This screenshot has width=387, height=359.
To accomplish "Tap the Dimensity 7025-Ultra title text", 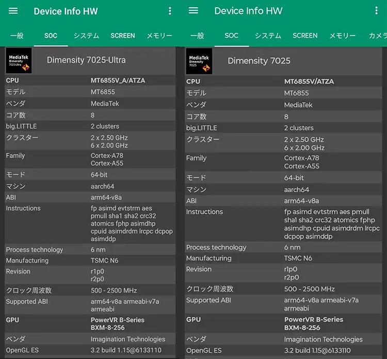I will pos(86,60).
